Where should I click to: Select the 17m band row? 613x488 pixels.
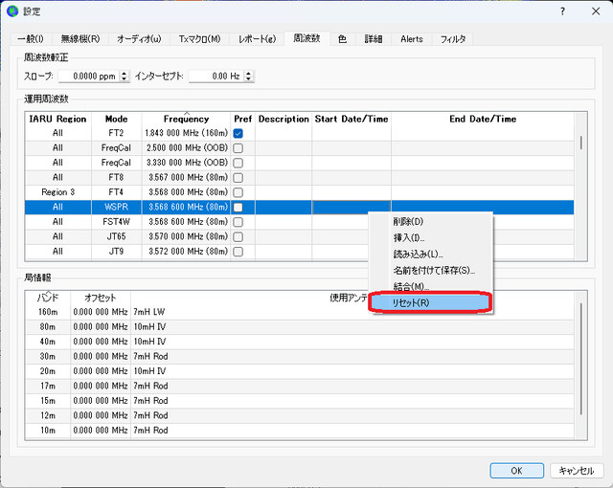(300, 387)
